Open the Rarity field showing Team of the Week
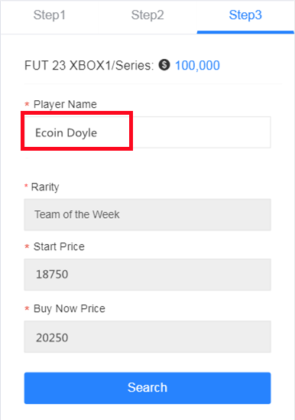This screenshot has height=420, width=295. [x=147, y=214]
